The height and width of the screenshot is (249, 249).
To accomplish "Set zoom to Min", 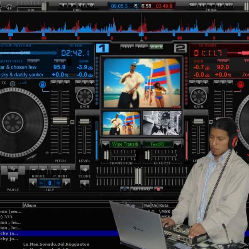I will click(193, 5).
